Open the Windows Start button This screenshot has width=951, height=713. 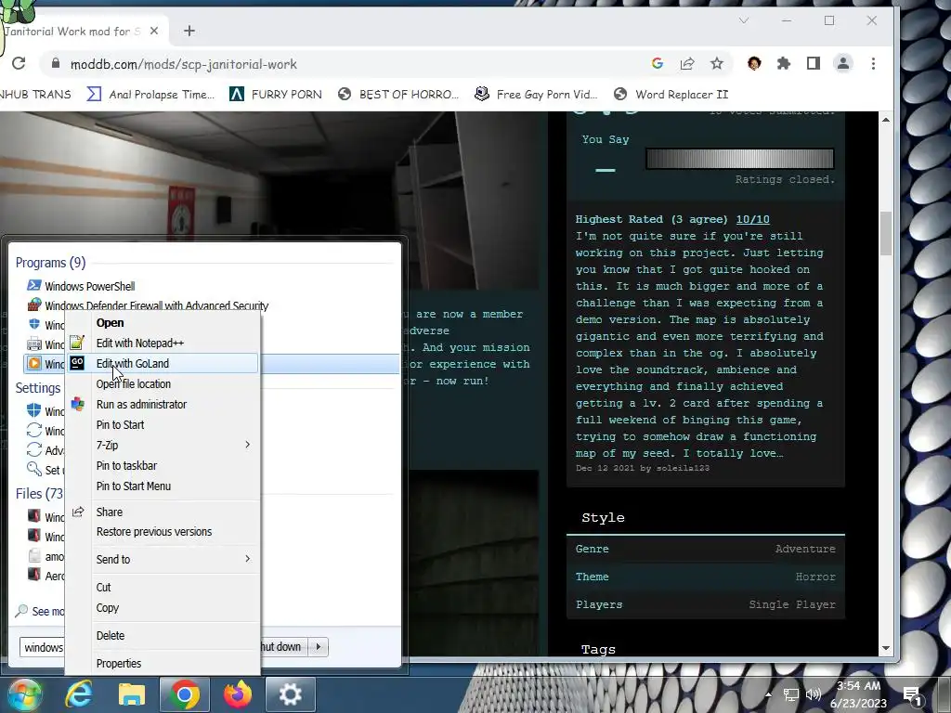point(23,694)
